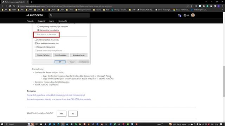225x126 pixels.
Task: Click Yes for helpful feedback
Action: 62,113
